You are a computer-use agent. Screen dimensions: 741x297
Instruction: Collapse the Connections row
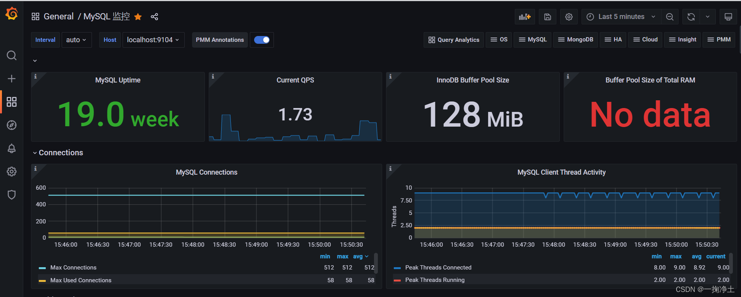click(57, 153)
